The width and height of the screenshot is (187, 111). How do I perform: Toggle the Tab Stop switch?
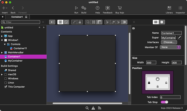point(164,102)
